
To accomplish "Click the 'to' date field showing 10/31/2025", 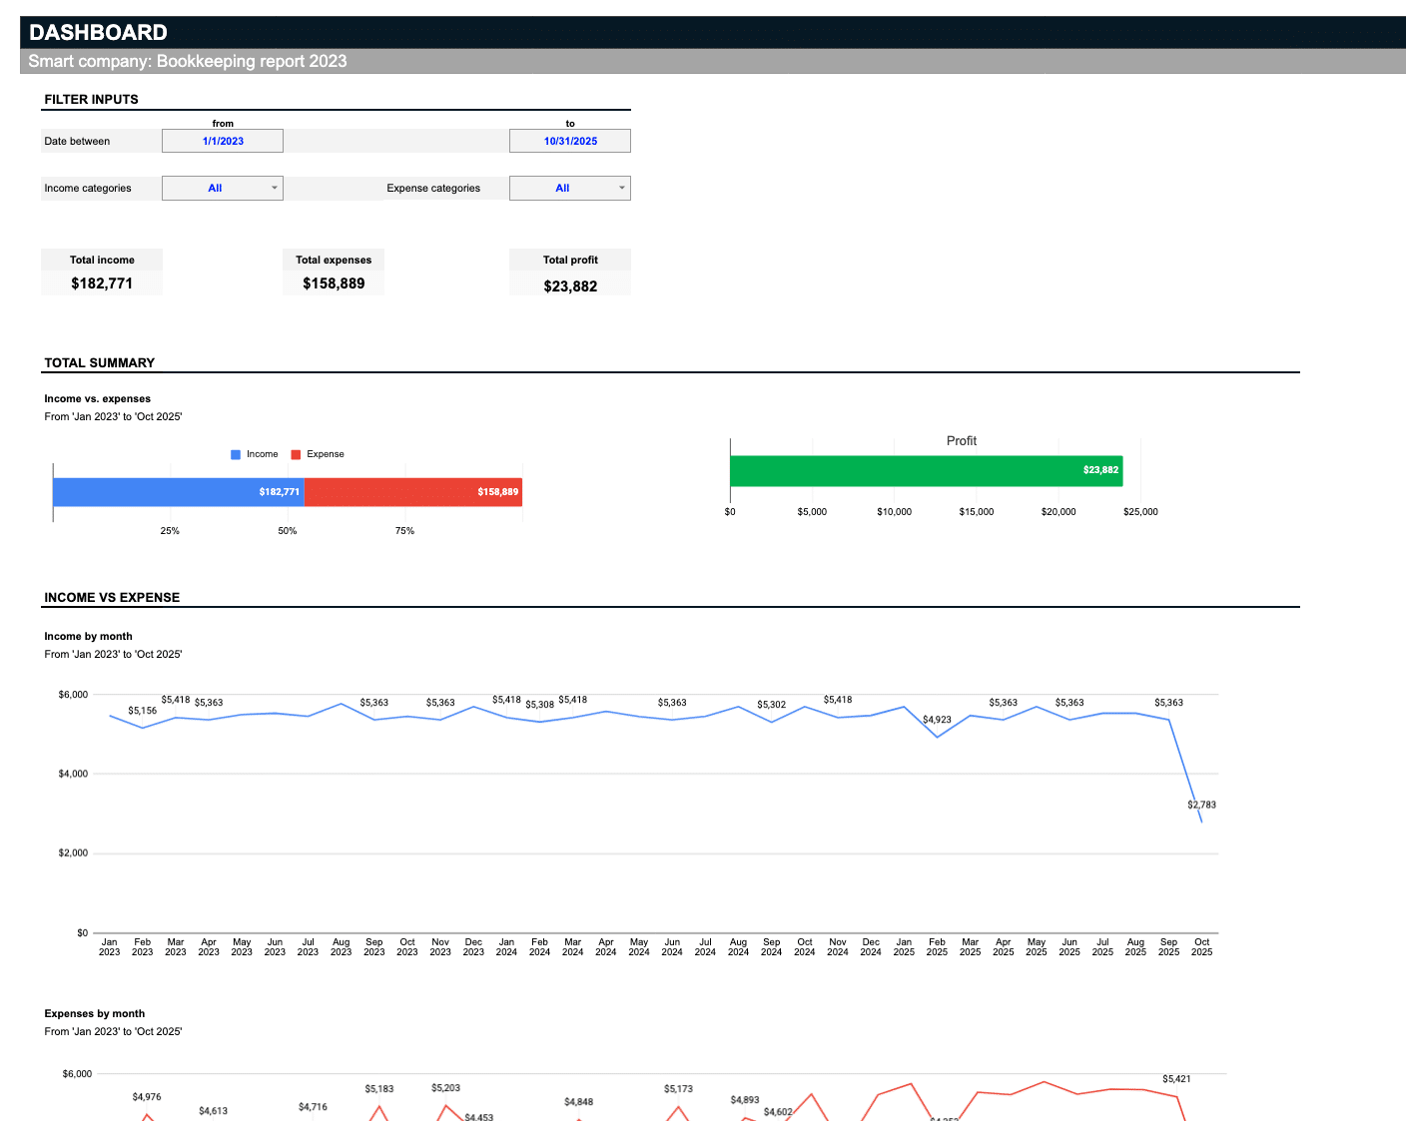I will click(570, 141).
